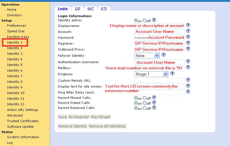
Task: Open Preferences in sidebar
Action: 16,26
